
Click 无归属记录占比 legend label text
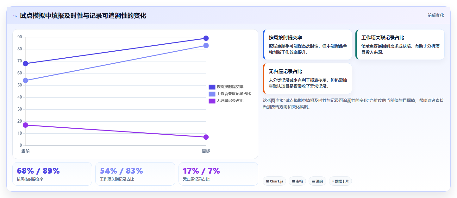(230, 101)
